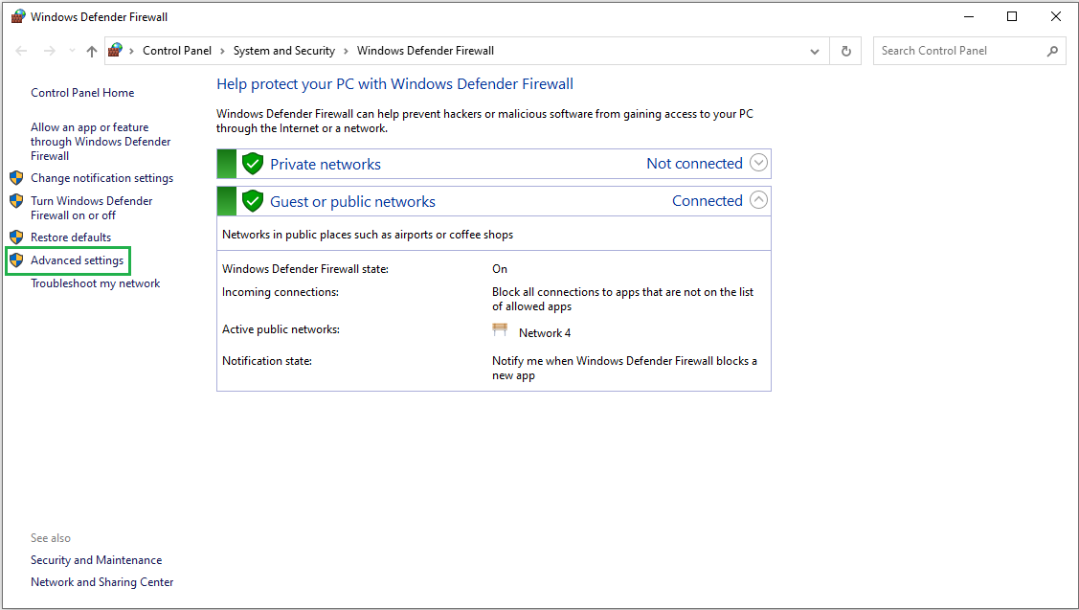Click the Notification state label
1079x610 pixels.
click(267, 361)
